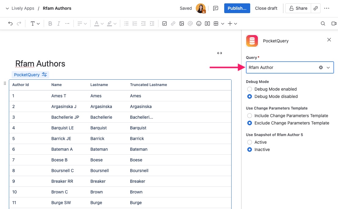The height and width of the screenshot is (209, 338).
Task: Select the Truncated Lastname column header
Action: (149, 85)
